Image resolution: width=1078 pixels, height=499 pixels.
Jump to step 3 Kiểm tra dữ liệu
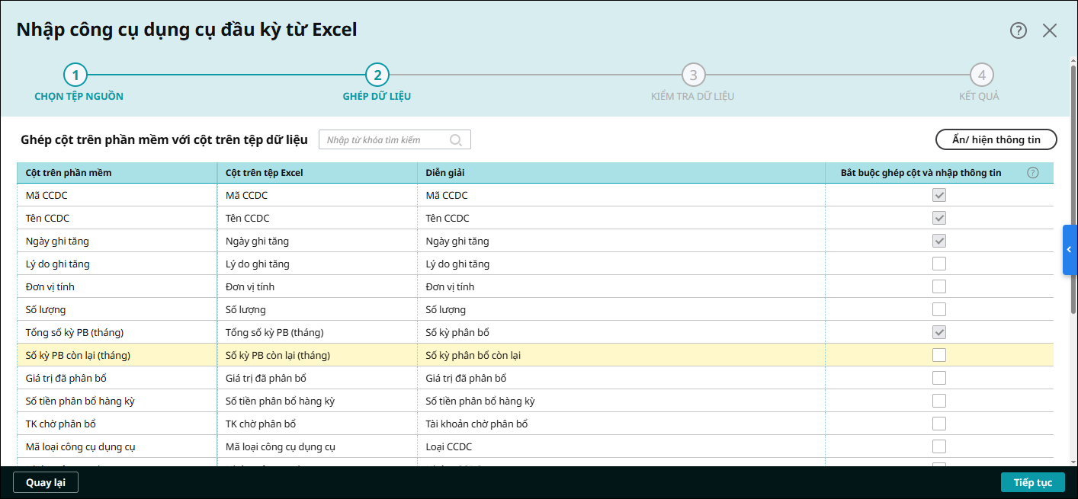693,75
